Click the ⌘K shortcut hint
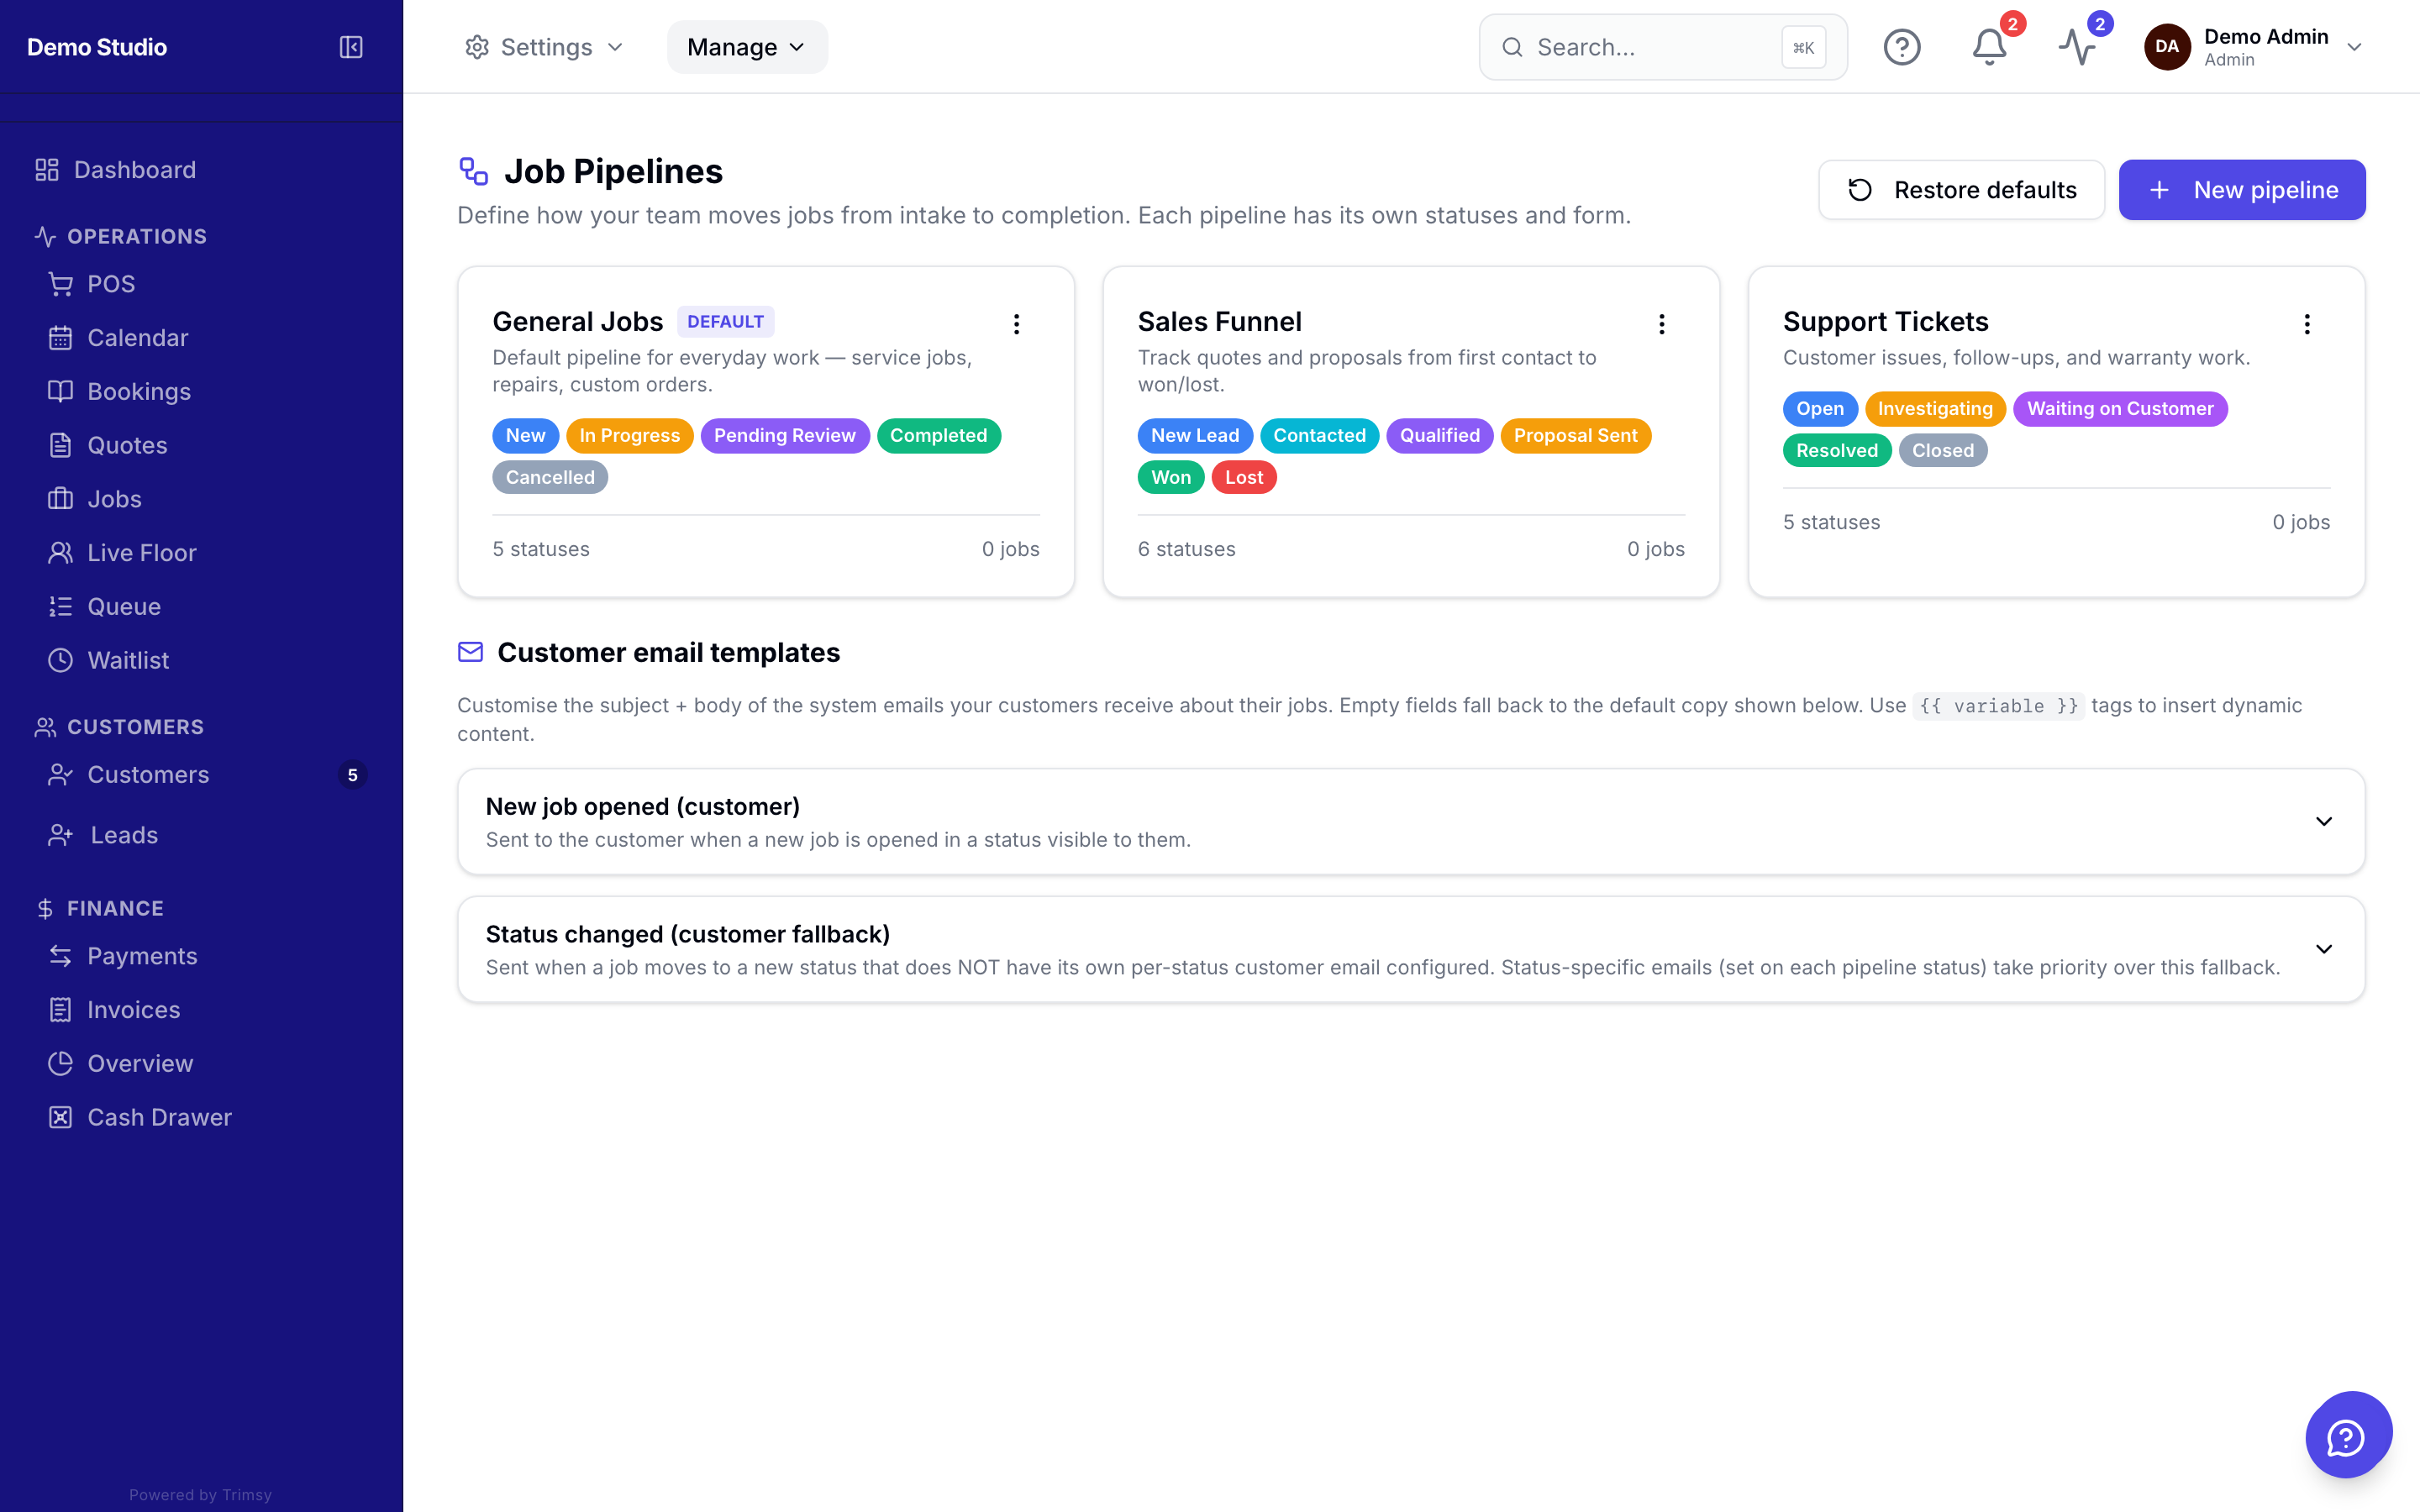 pos(1803,47)
